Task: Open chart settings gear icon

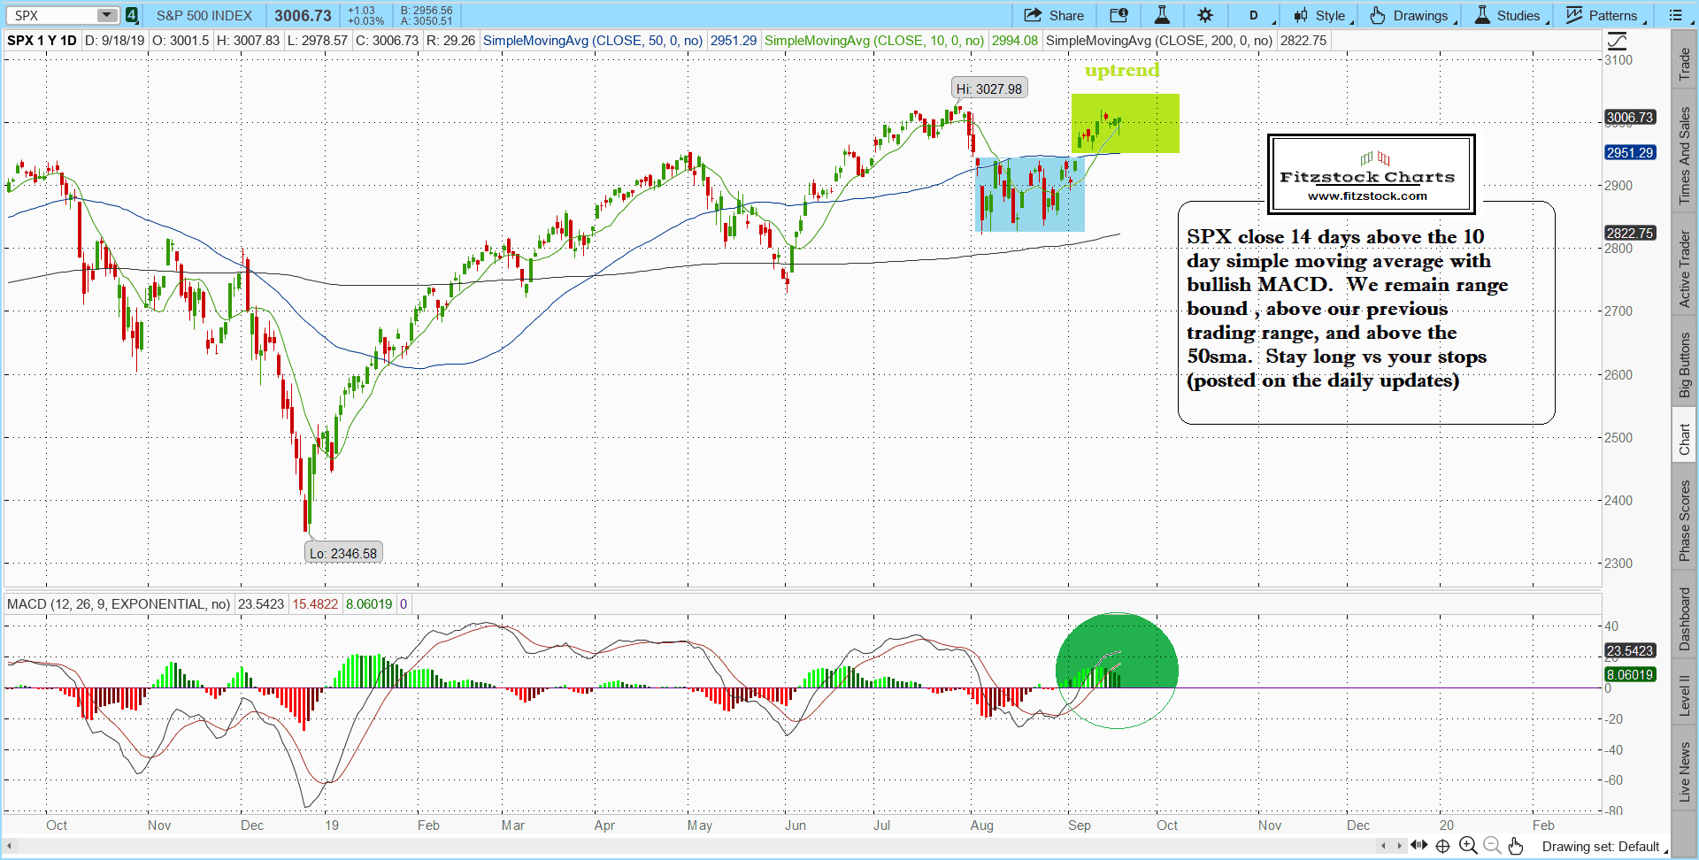Action: (x=1205, y=15)
